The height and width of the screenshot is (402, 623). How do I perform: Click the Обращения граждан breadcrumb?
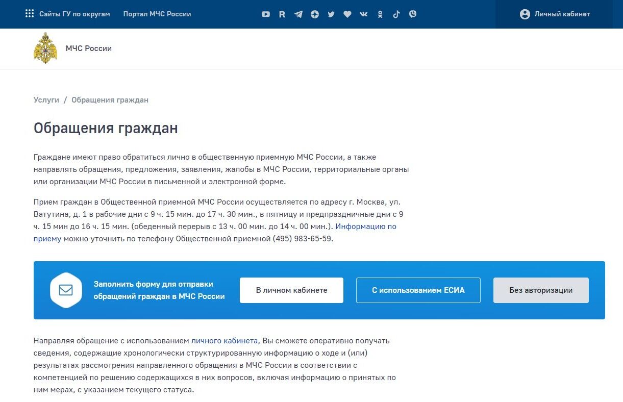click(110, 100)
